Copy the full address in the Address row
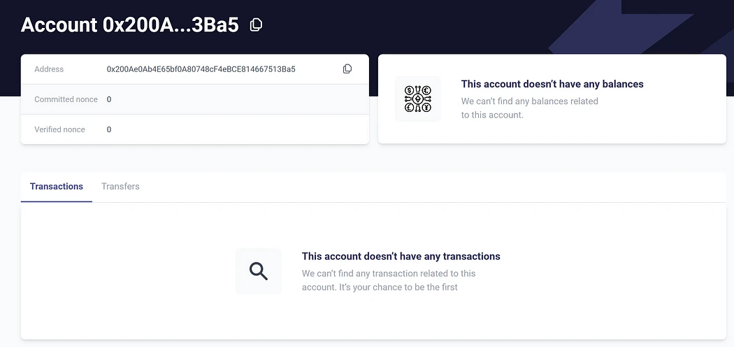Screen dimensions: 734x347 347,69
